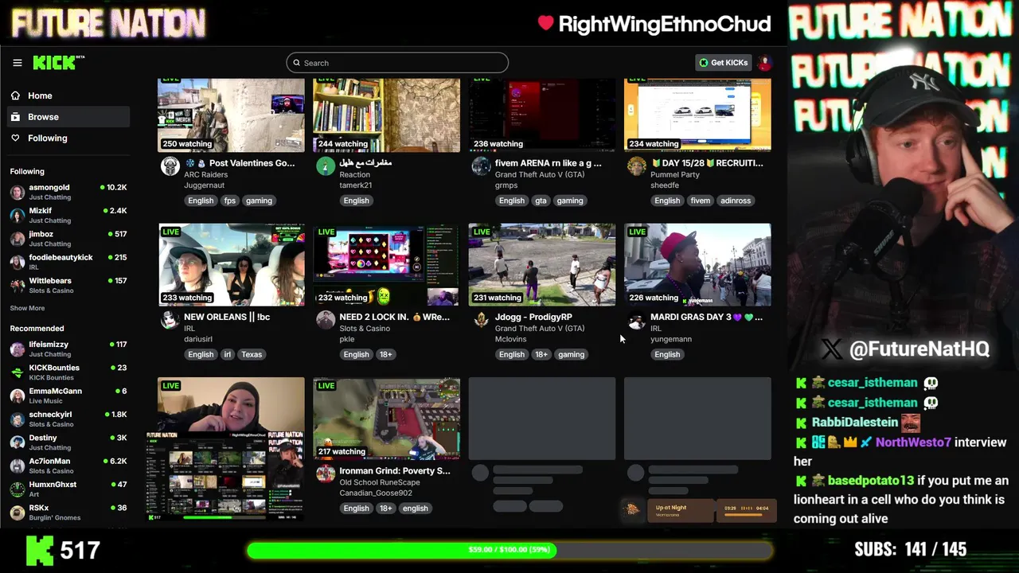This screenshot has height=573, width=1019.
Task: Open the Reaction category link under tamerk21 stream
Action: point(354,174)
